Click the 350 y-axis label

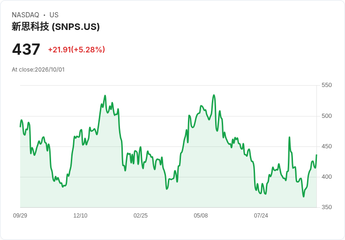pos(327,207)
